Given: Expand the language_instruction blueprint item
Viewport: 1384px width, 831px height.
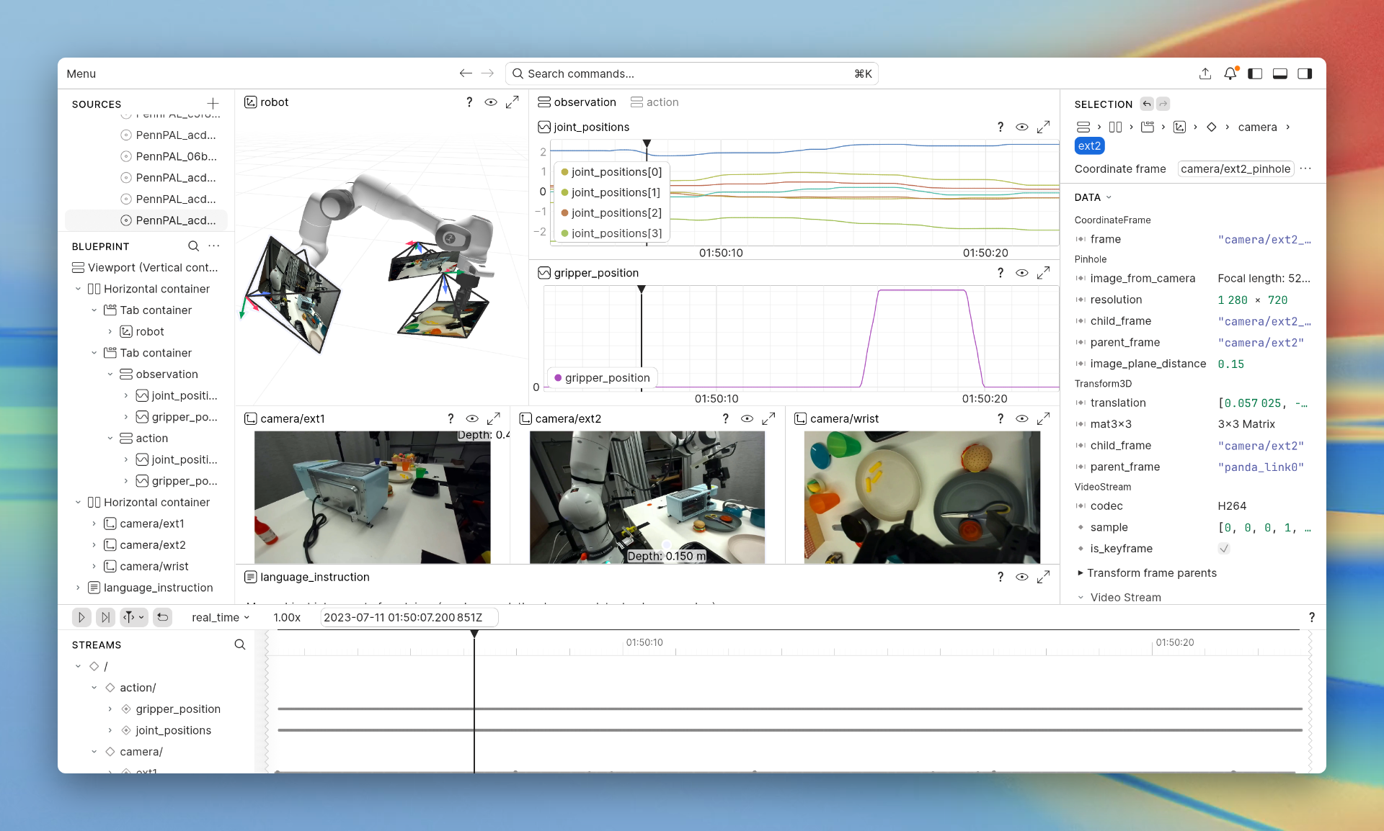Looking at the screenshot, I should tap(78, 588).
